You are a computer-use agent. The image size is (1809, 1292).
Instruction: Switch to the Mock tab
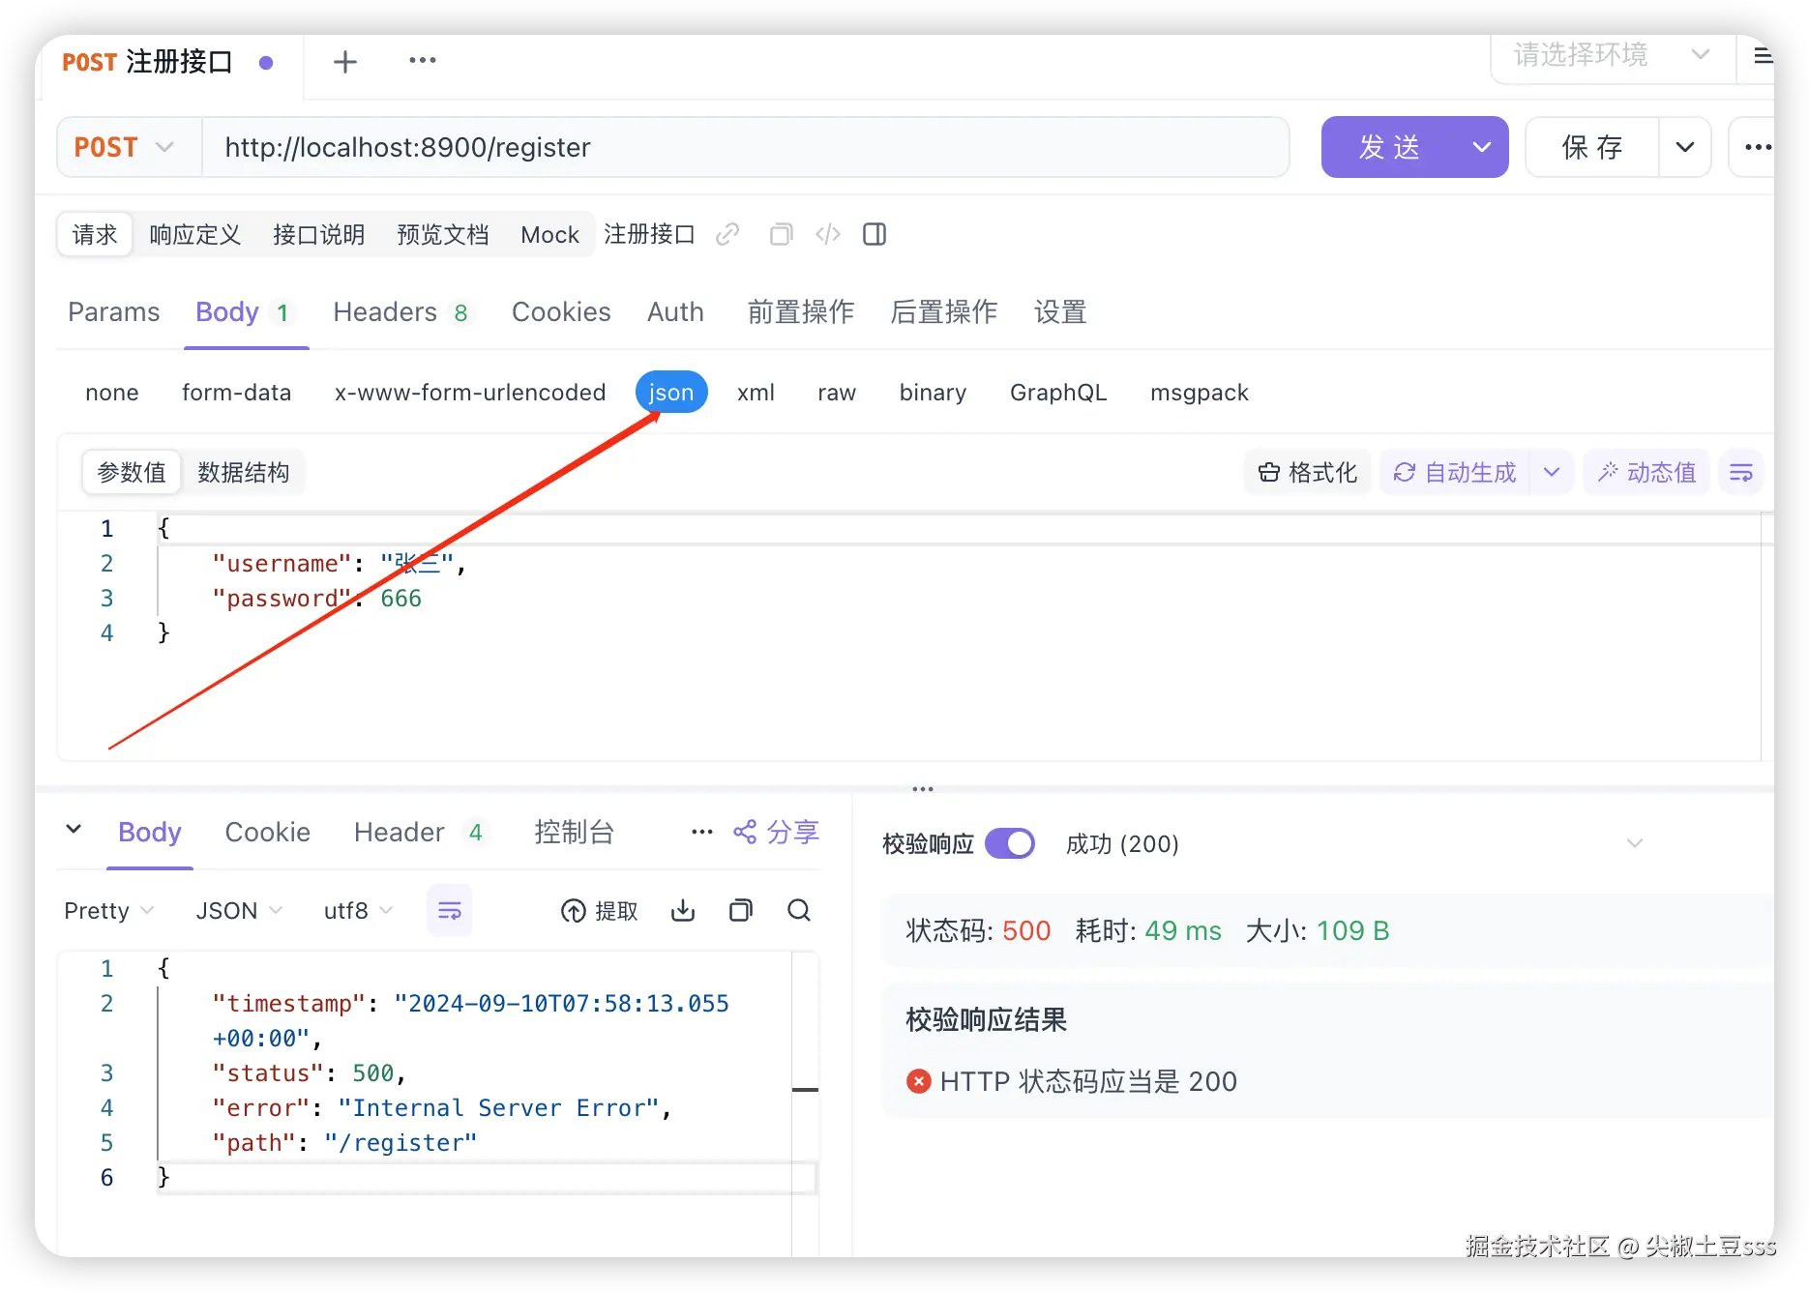point(549,234)
